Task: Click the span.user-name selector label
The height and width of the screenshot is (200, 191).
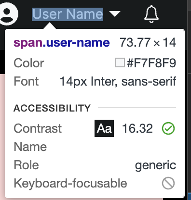Action: [62, 43]
